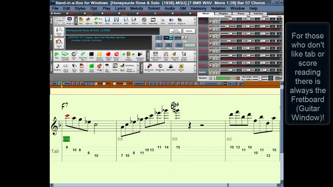Click the New file icon
The width and height of the screenshot is (333, 187).
click(x=81, y=21)
